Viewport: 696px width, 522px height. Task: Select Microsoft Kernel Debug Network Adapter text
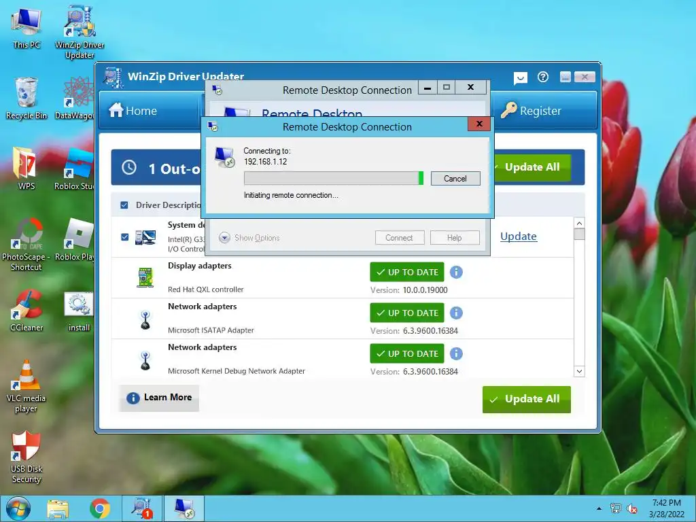pos(237,371)
